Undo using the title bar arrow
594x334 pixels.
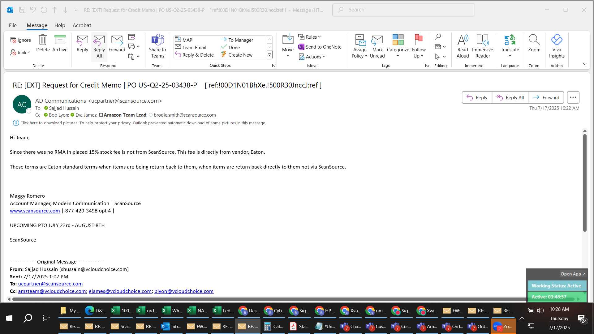point(33,10)
